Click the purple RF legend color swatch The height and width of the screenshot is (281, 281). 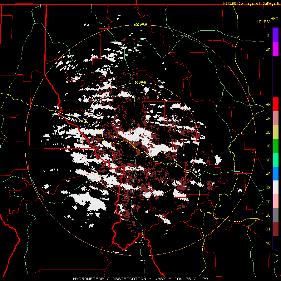(x=276, y=35)
